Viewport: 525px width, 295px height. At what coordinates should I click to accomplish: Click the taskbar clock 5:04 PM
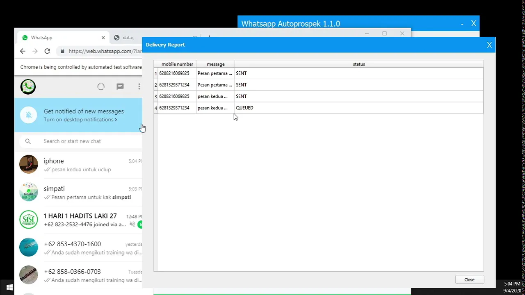coord(512,284)
